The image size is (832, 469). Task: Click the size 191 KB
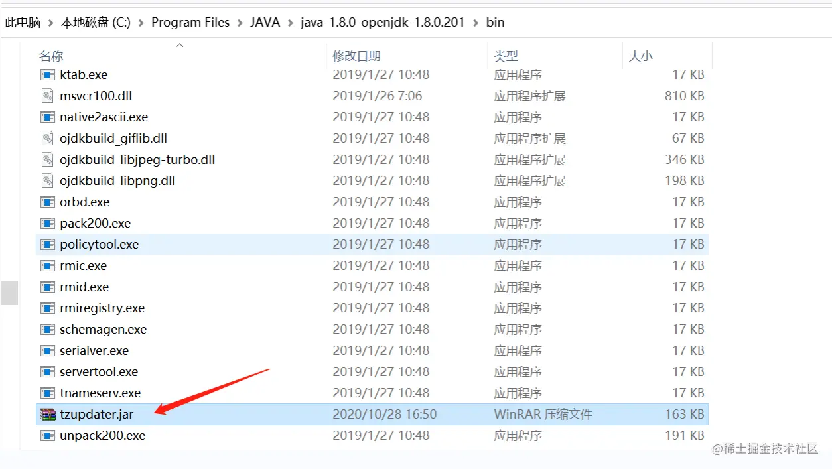coord(685,436)
